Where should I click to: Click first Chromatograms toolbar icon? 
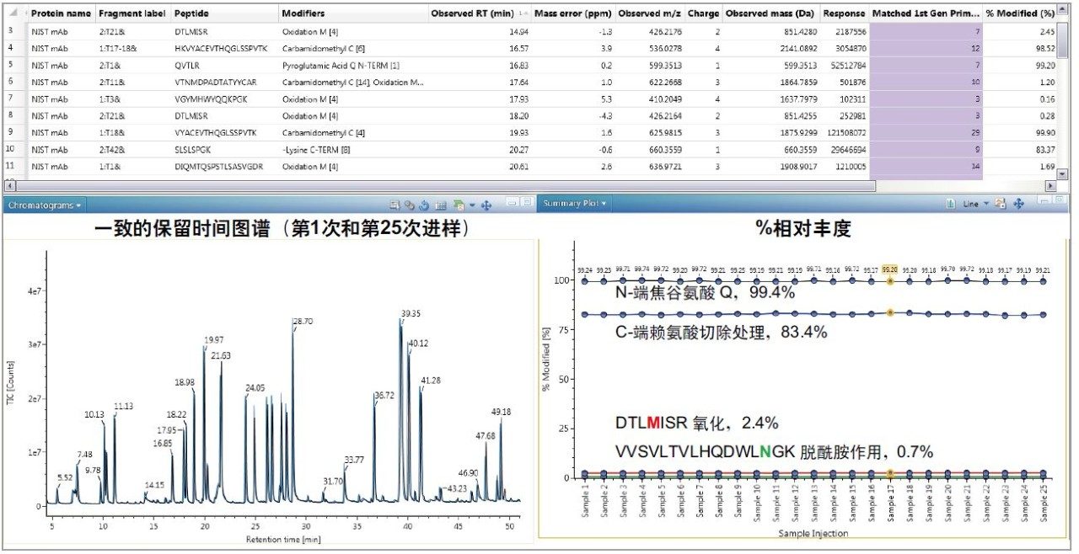click(395, 205)
